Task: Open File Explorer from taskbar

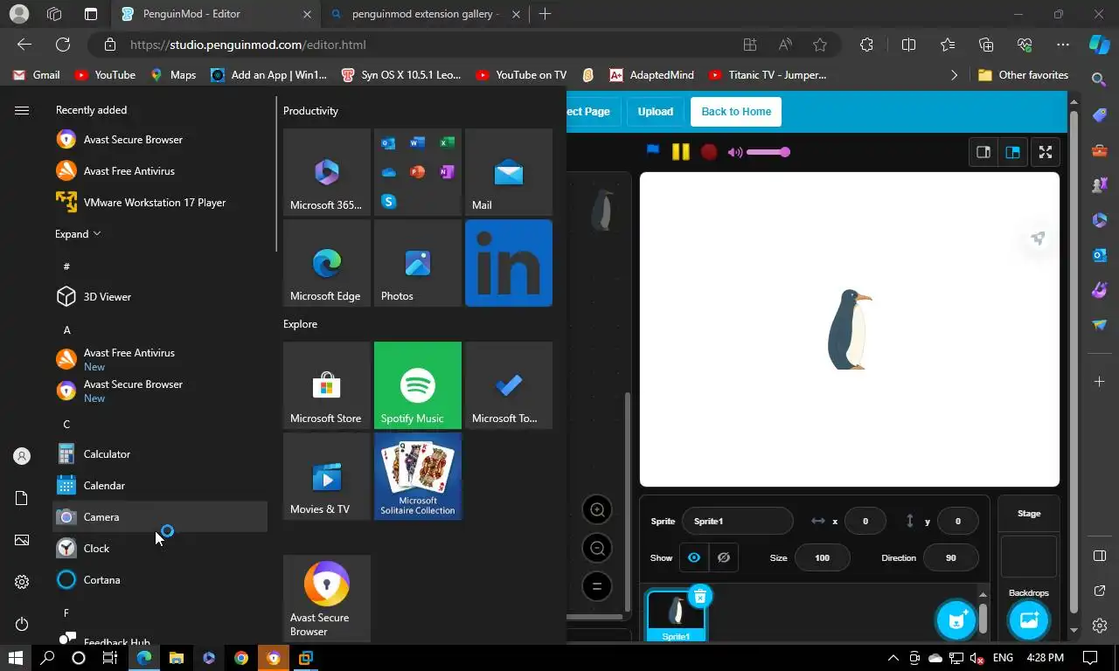Action: pyautogui.click(x=176, y=658)
